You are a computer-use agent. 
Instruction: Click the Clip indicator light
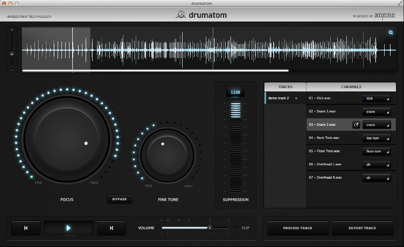(236, 228)
